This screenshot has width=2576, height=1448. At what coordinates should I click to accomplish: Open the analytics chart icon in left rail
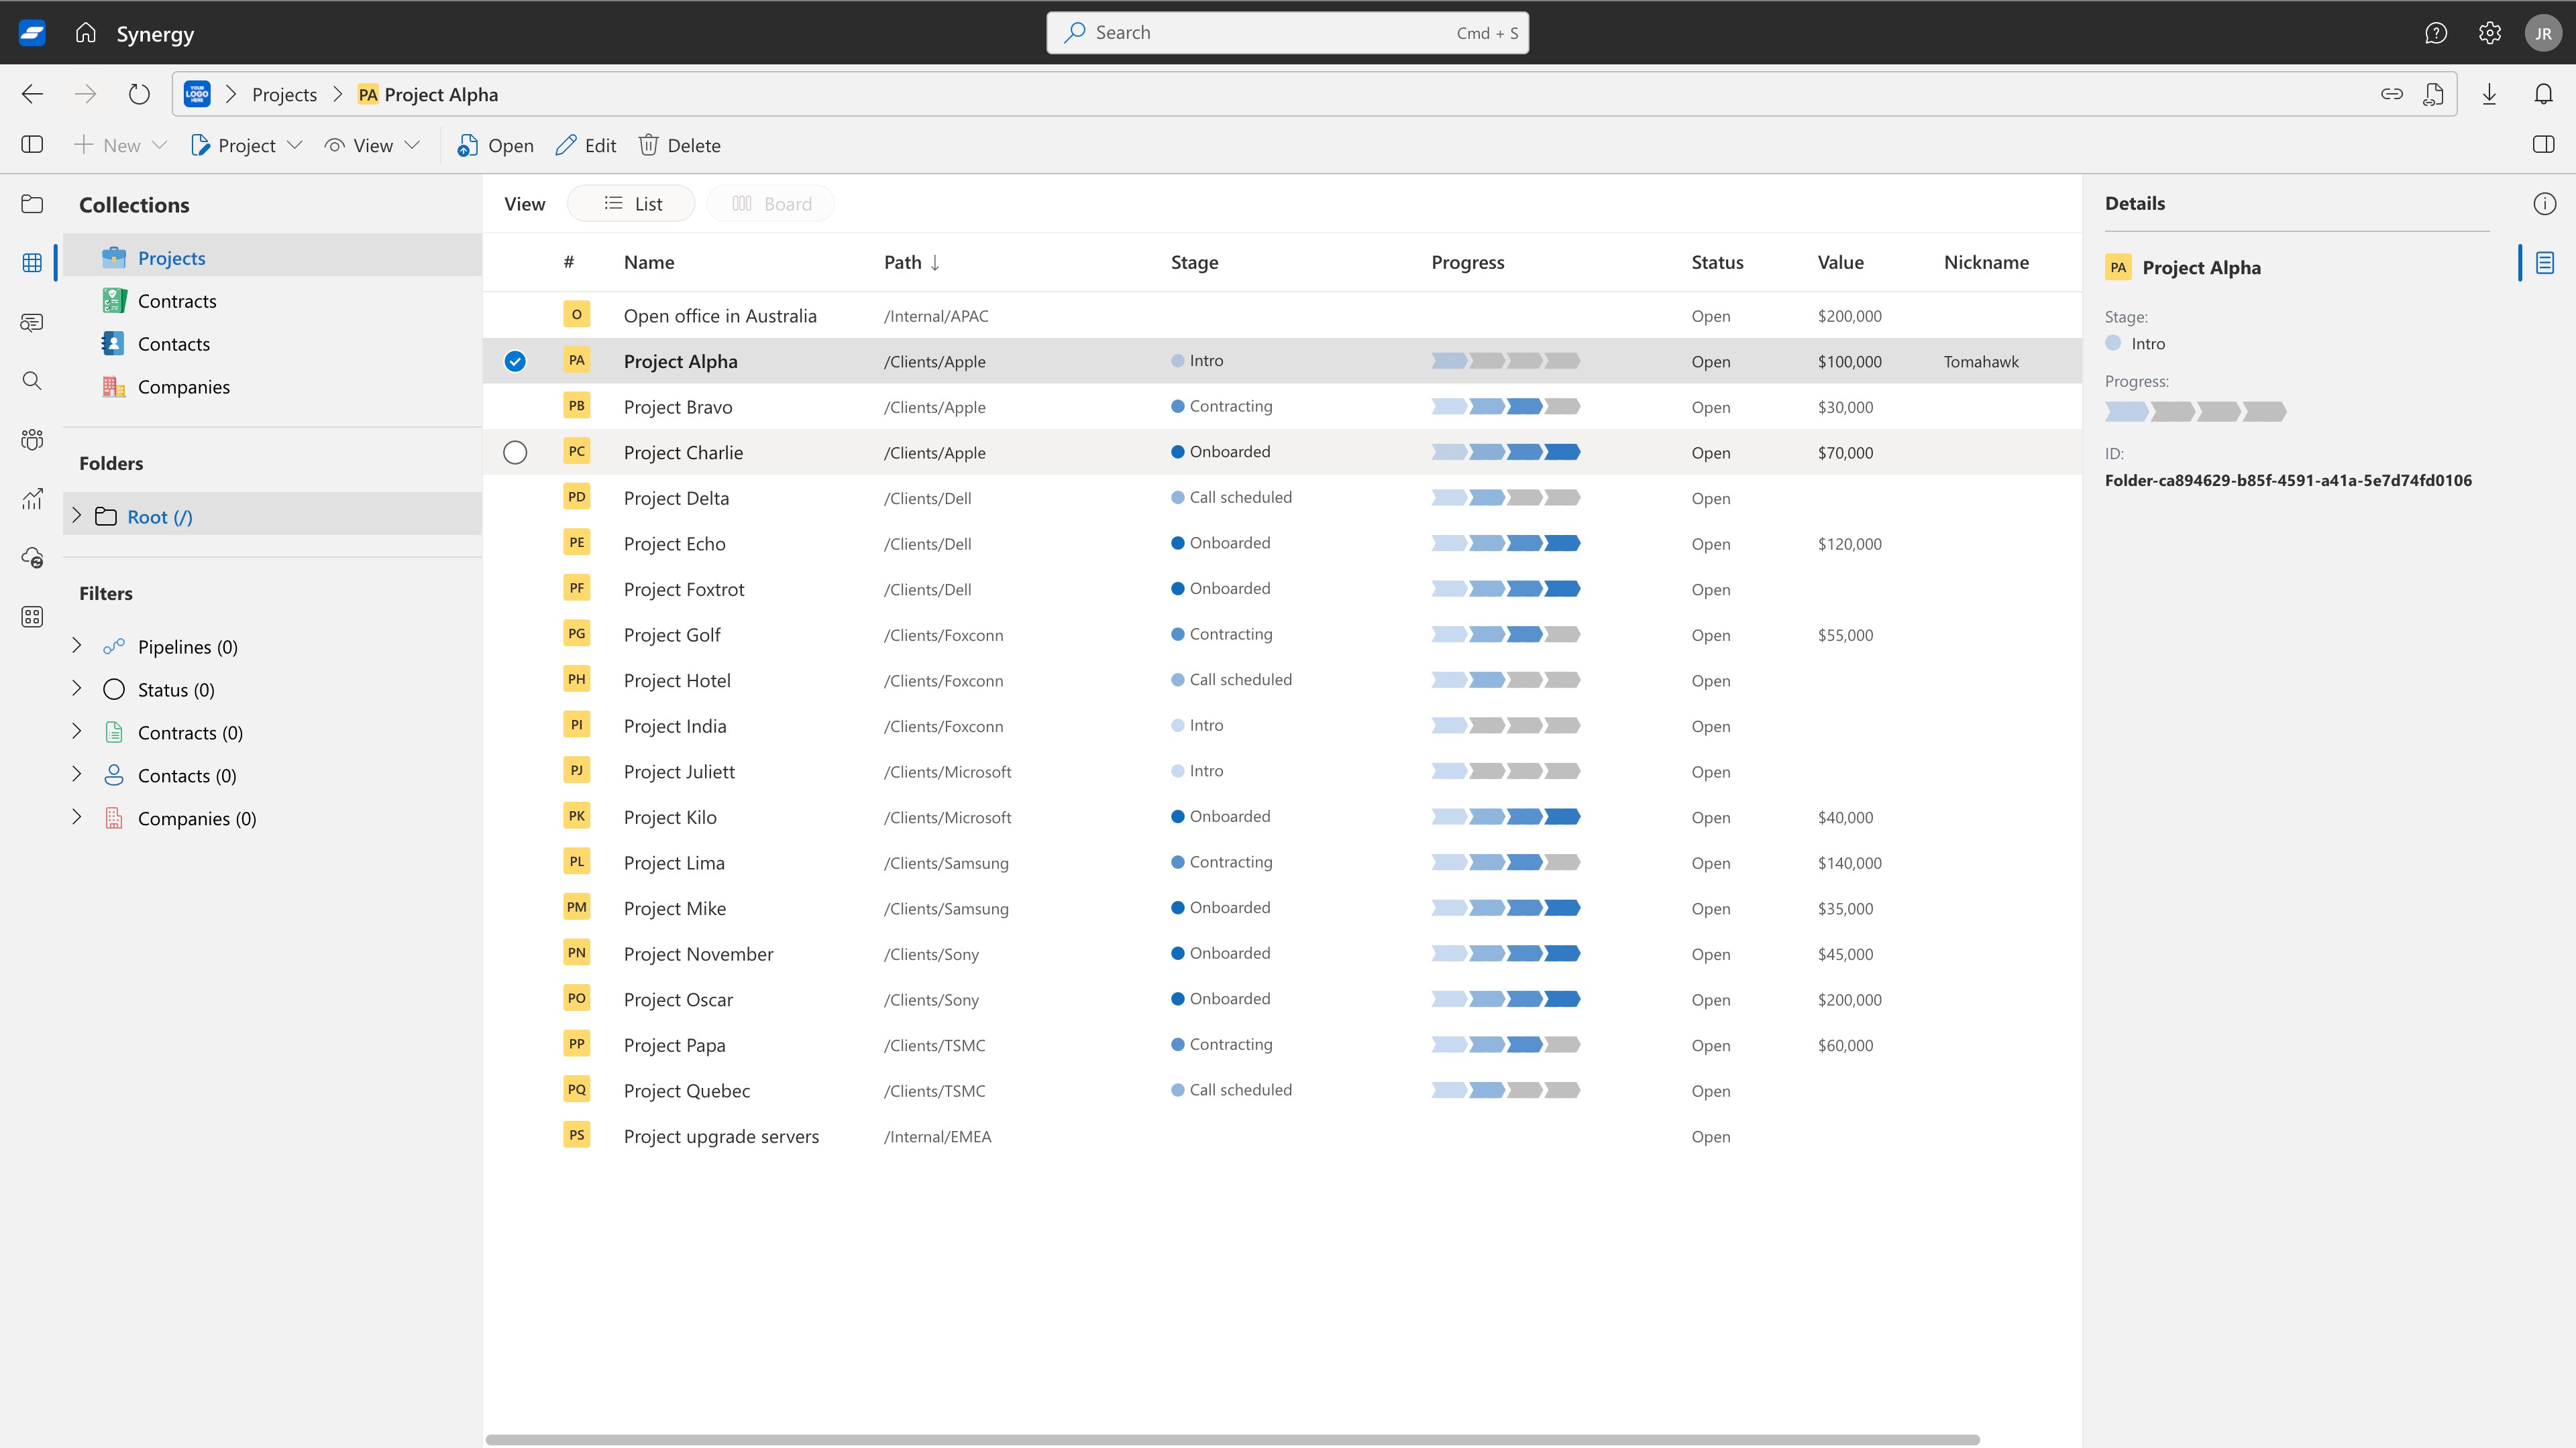coord(32,499)
